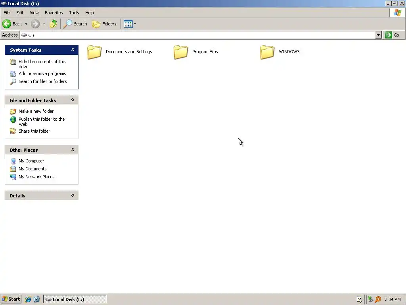Viewport: 406px width, 305px height.
Task: Open the File menu
Action: coord(7,13)
